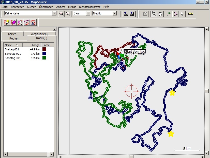210x158 pixels.
Task: Open the Ansicht menu
Action: point(61,7)
